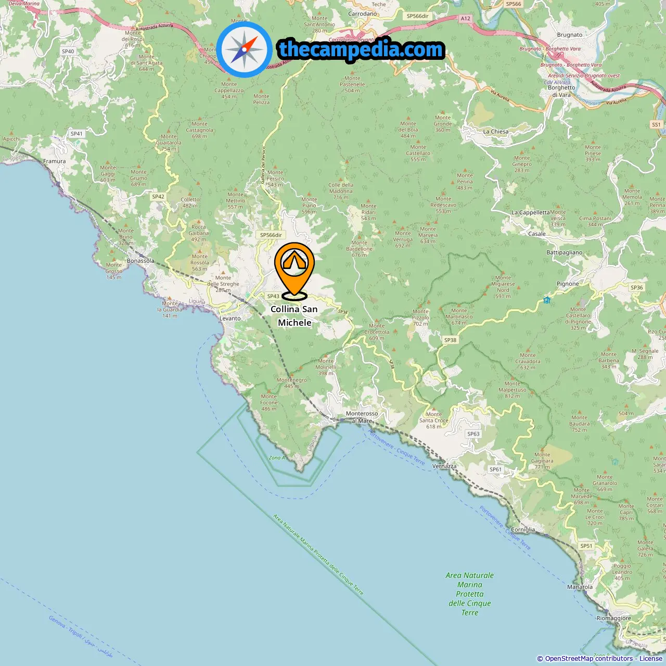Click the Vernazza town label

coord(444,466)
